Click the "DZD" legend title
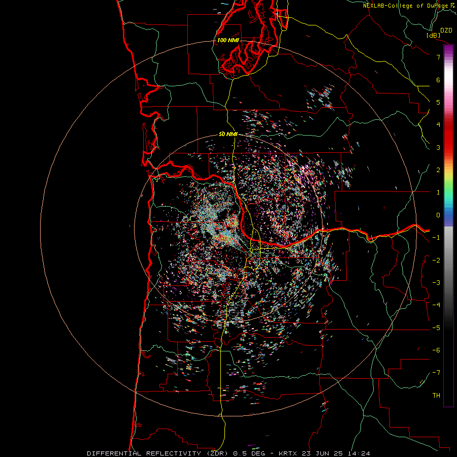Viewport: 457px width, 457px height. 446,30
